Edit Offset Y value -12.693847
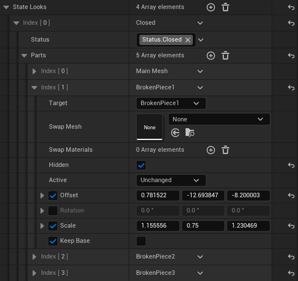 203,196
